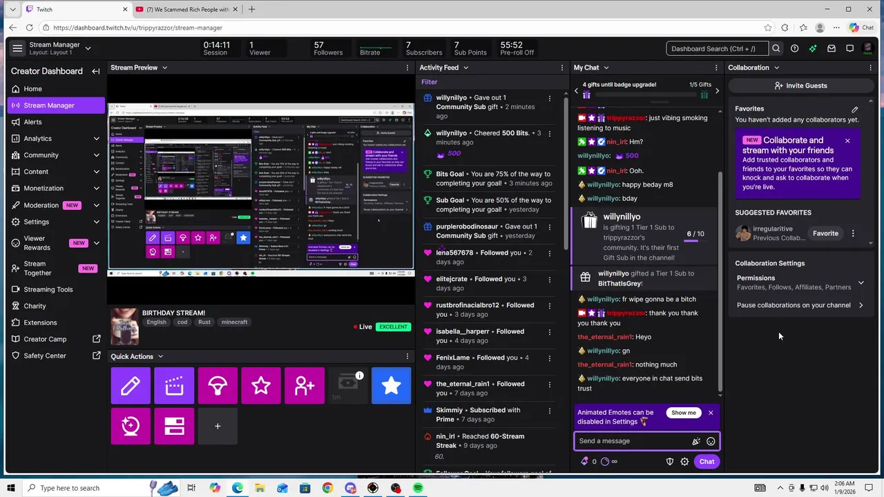Click in the Send a message field

[x=633, y=441]
